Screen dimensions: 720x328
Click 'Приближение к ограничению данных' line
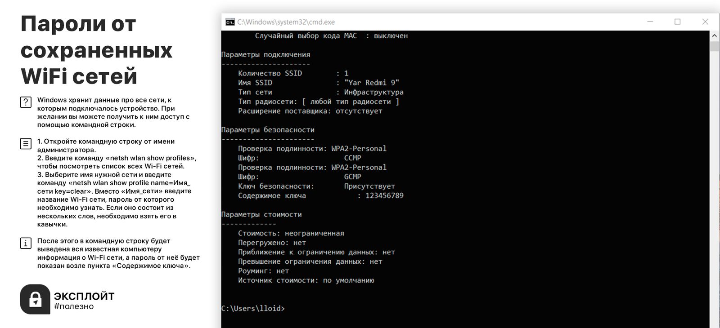pyautogui.click(x=316, y=252)
